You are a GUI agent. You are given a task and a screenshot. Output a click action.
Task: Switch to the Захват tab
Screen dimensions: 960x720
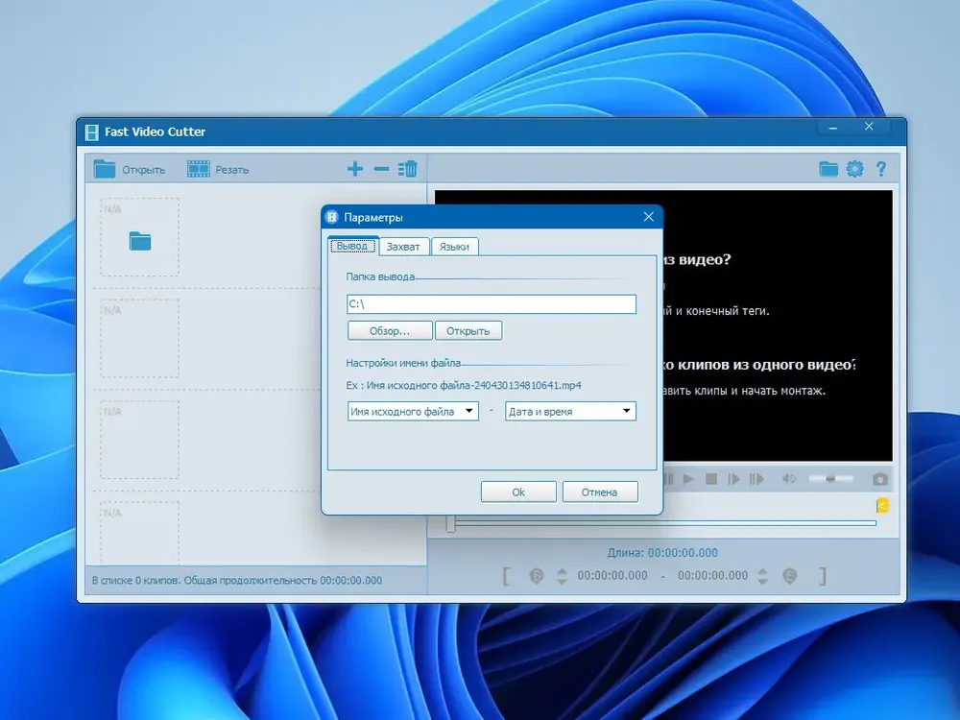tap(403, 246)
